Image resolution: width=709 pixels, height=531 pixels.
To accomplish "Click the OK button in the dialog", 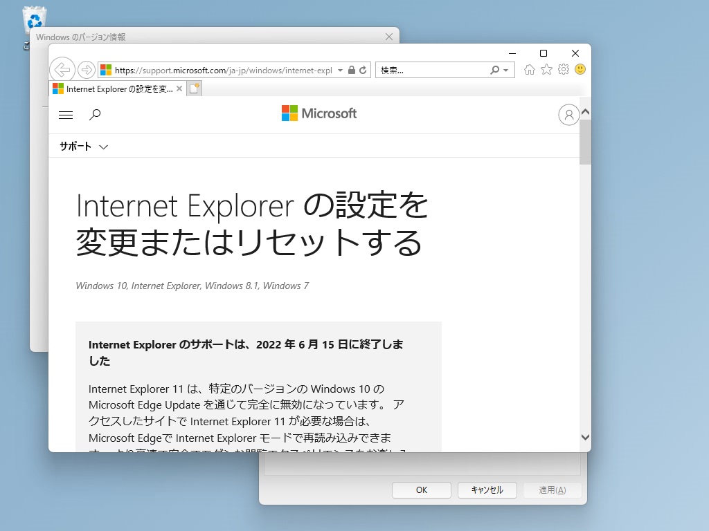I will pos(421,490).
